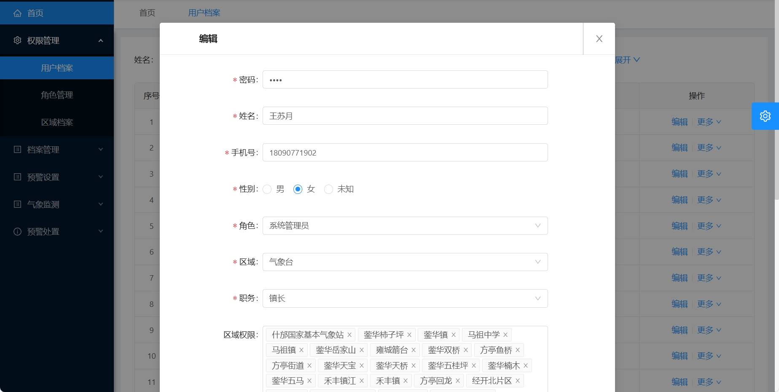Delete the 什邡国家基本气象站 tag
779x392 pixels.
click(349, 335)
